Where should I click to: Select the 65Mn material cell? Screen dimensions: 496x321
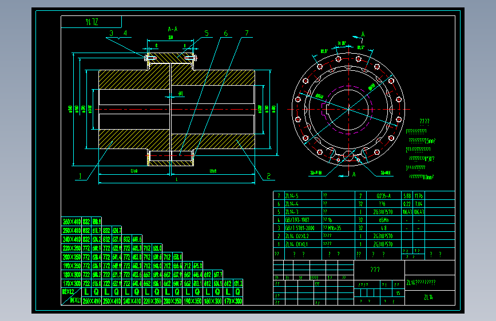click(x=383, y=220)
